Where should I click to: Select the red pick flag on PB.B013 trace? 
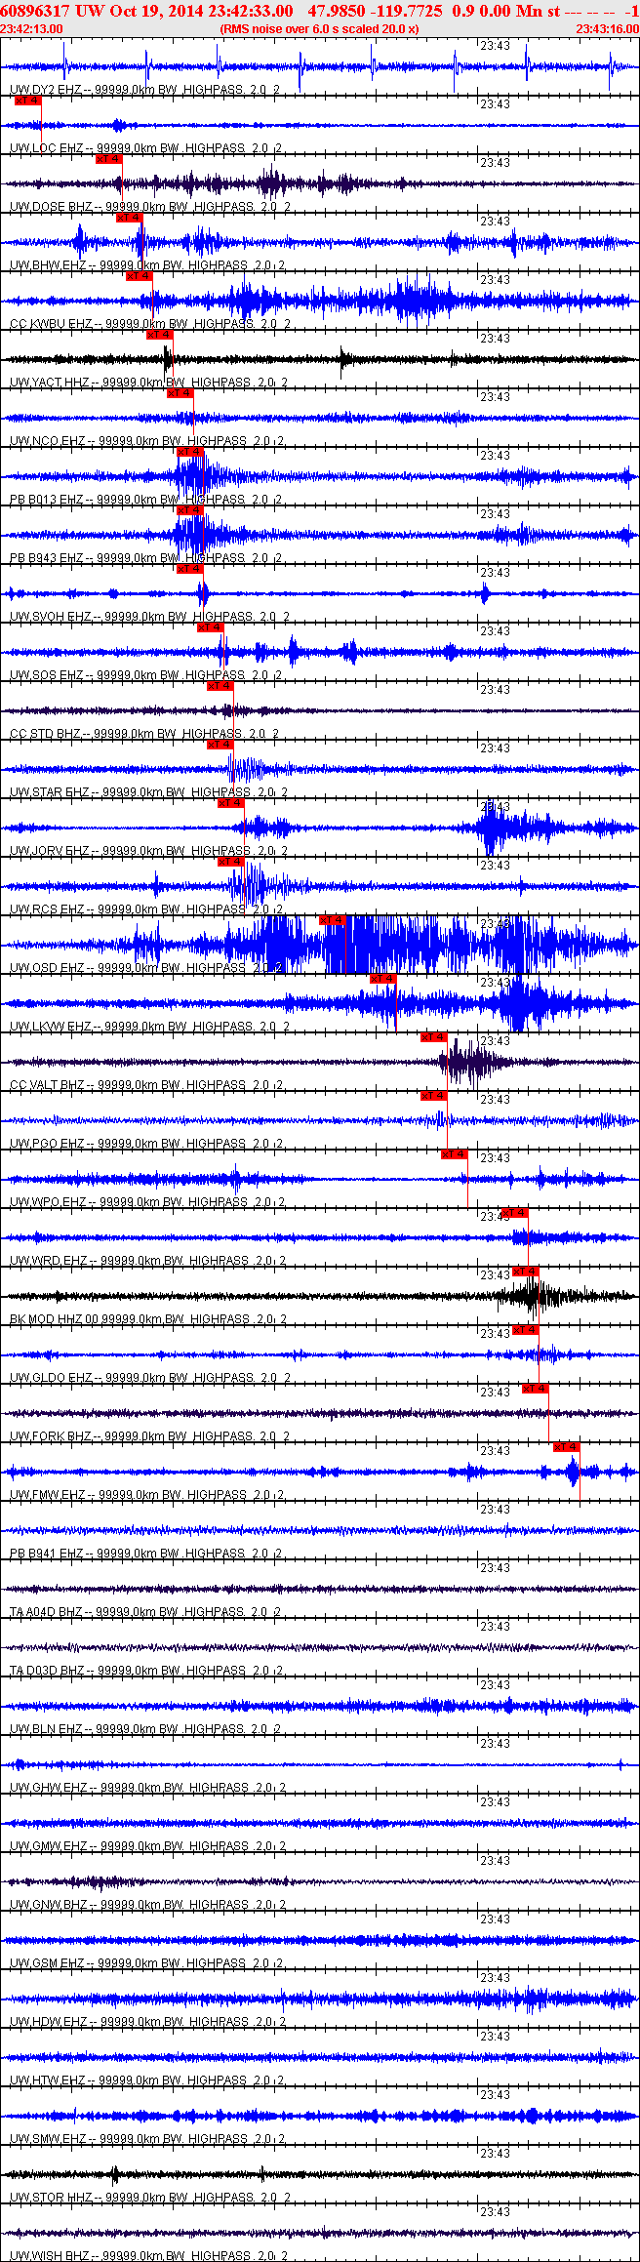tap(190, 452)
